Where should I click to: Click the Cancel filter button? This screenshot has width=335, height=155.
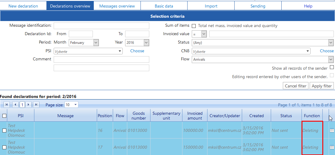point(296,86)
